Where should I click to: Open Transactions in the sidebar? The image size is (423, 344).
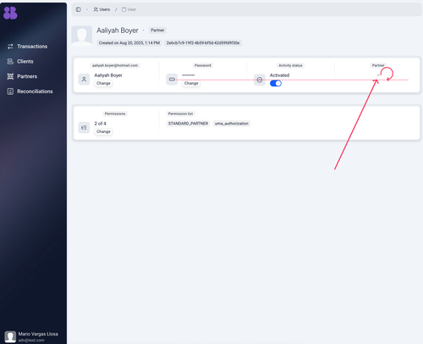pyautogui.click(x=27, y=47)
